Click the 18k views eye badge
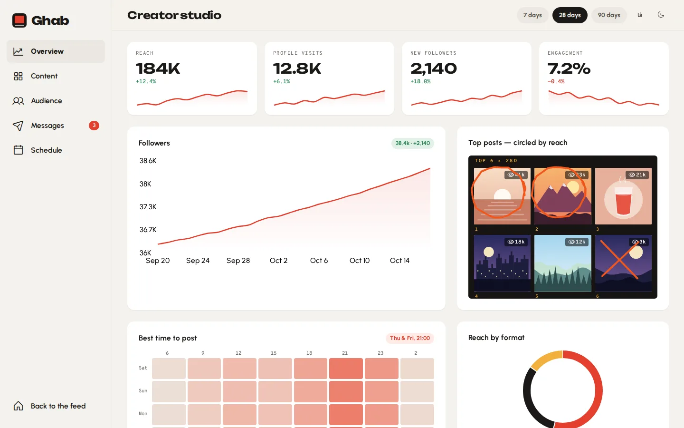The height and width of the screenshot is (428, 684). coord(516,242)
